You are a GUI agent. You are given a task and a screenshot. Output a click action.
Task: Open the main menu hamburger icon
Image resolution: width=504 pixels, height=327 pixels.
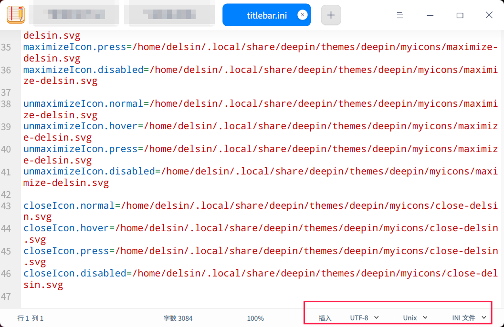tap(400, 15)
